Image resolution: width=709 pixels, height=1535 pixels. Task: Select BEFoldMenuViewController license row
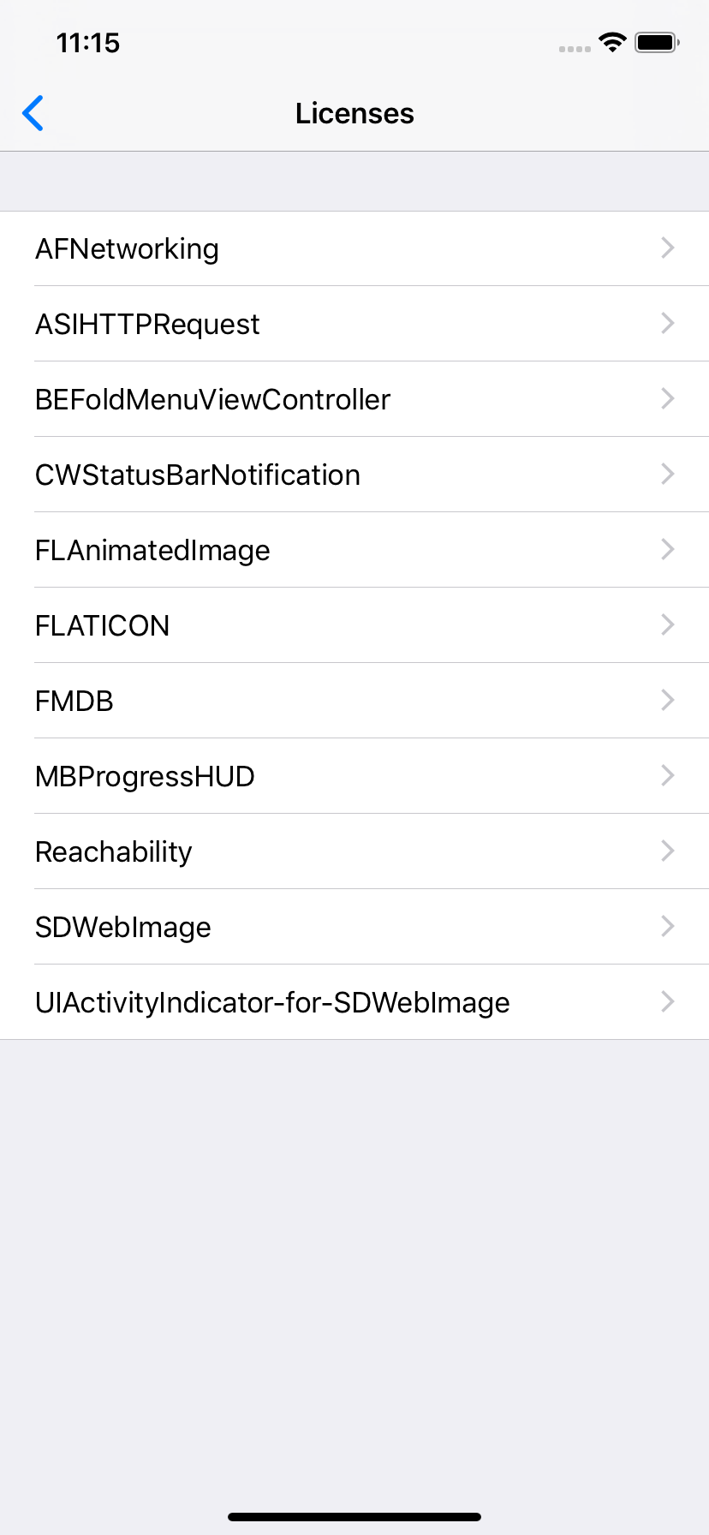pyautogui.click(x=212, y=400)
